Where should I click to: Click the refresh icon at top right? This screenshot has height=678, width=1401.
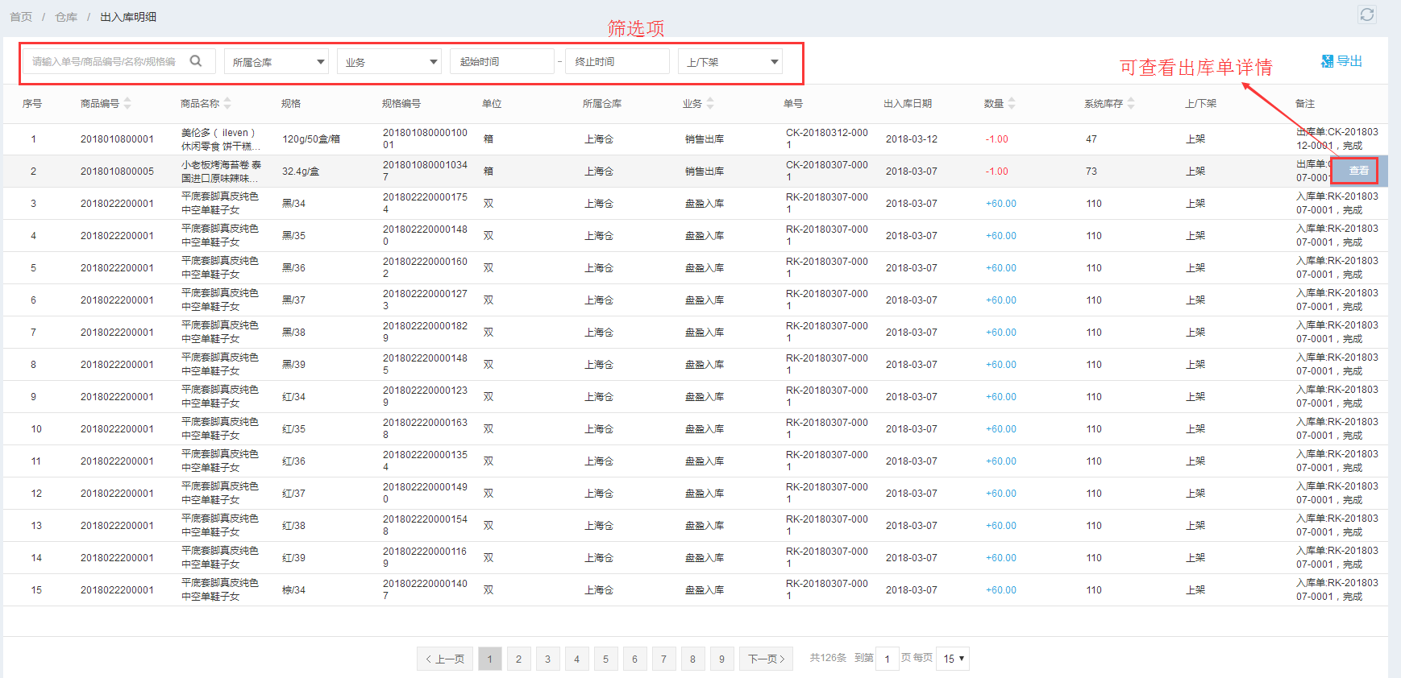point(1366,14)
